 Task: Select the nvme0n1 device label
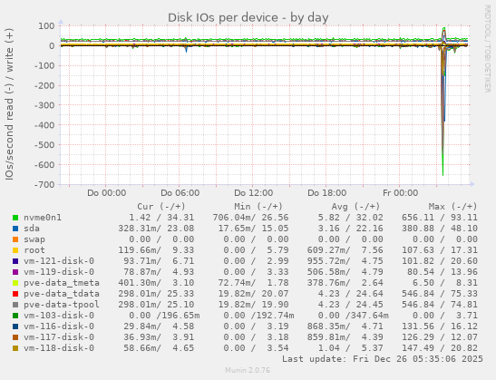[43, 218]
